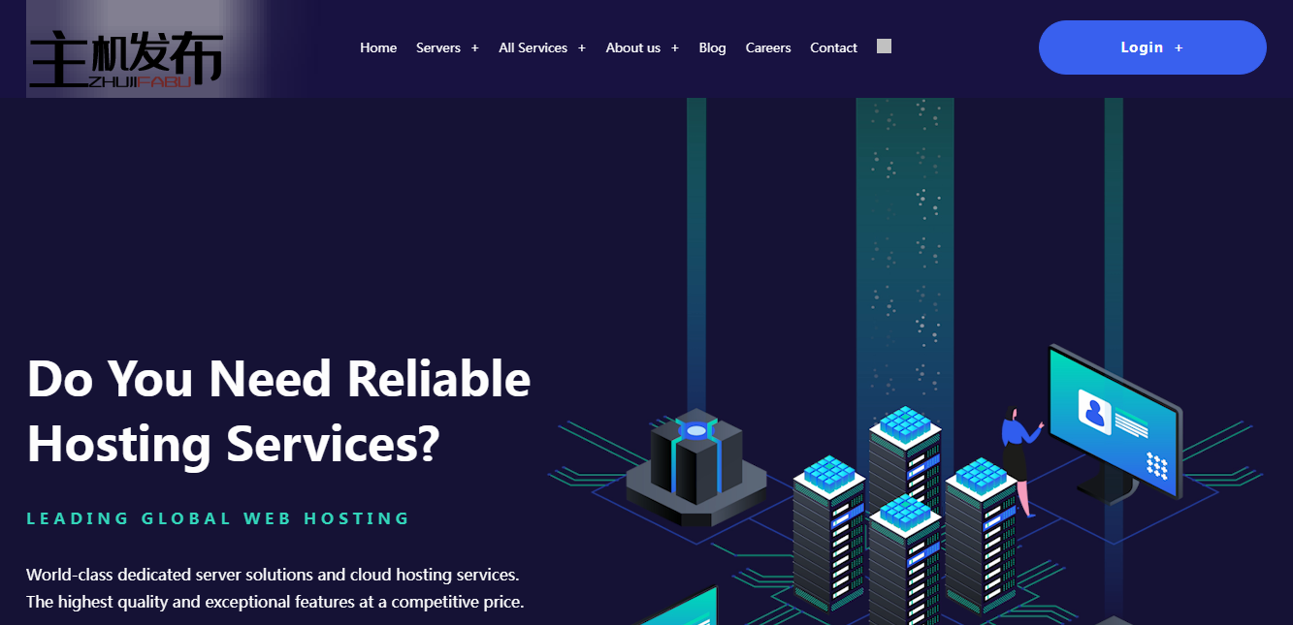
Task: Expand the Servers dropdown plus sign
Action: click(475, 48)
